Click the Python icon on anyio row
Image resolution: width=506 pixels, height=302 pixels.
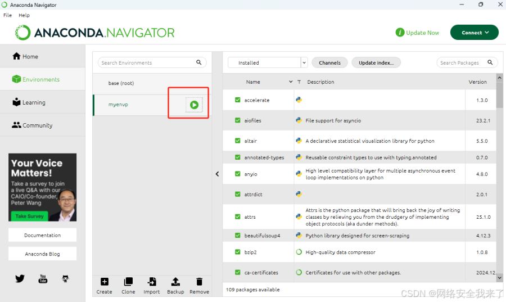299,174
